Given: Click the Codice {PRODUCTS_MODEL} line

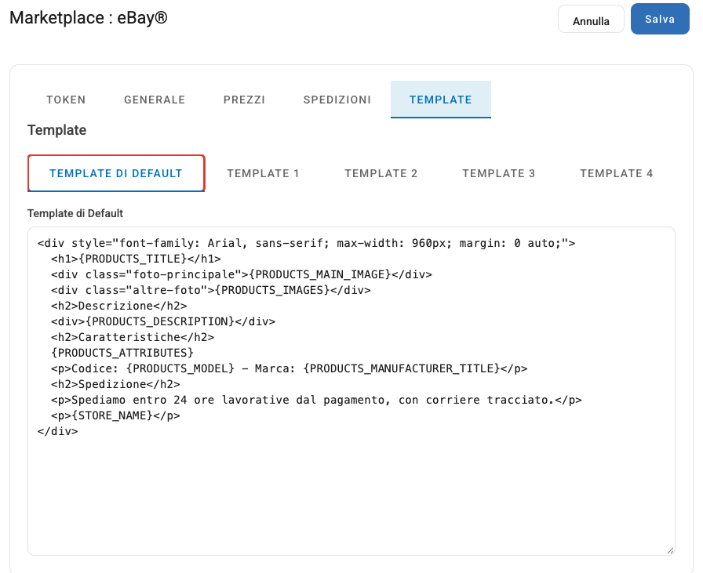Looking at the screenshot, I should pyautogui.click(x=290, y=368).
